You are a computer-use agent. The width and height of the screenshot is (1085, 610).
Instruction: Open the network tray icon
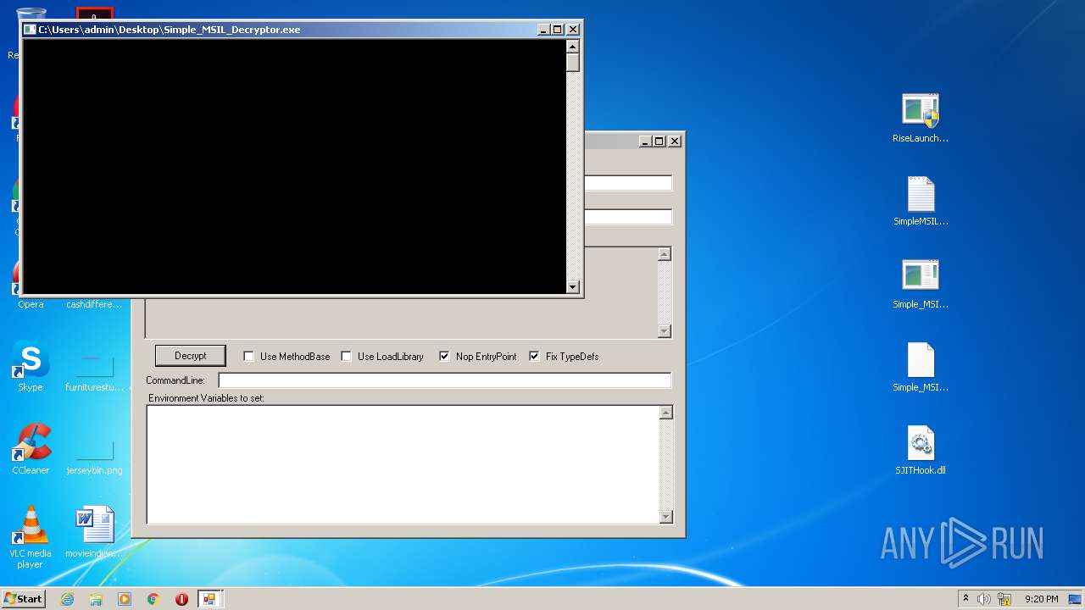pos(1004,599)
